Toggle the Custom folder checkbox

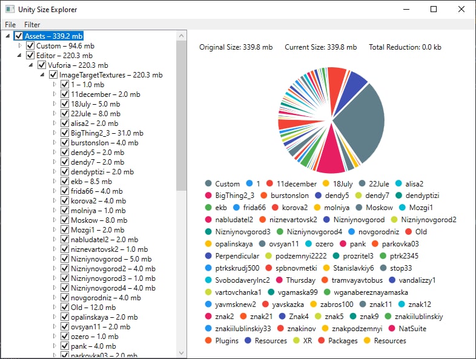30,46
